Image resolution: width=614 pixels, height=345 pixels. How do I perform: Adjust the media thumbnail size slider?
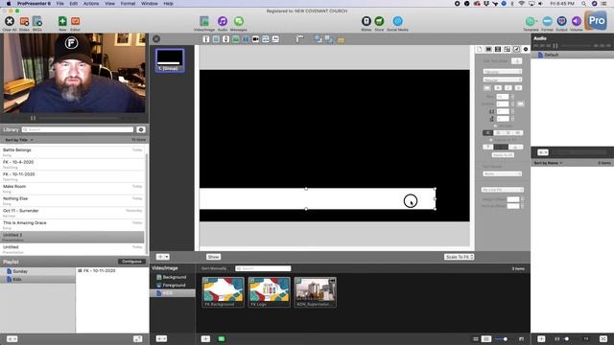point(502,338)
